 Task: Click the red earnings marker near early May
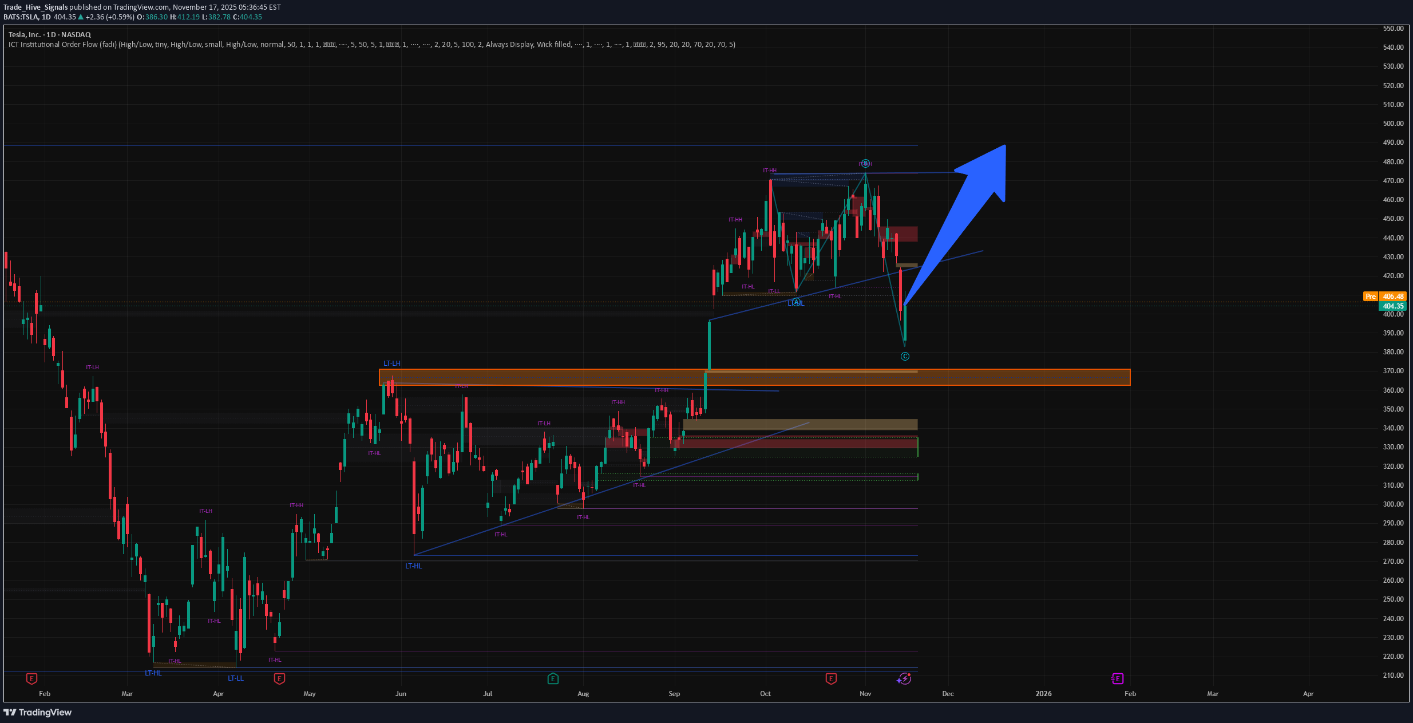click(279, 679)
